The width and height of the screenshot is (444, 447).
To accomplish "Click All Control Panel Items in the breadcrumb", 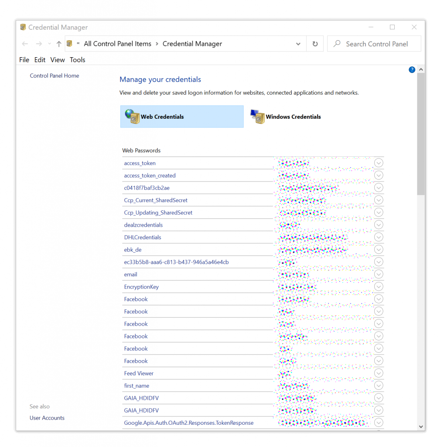I will [x=117, y=44].
